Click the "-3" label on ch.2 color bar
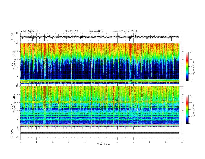This screenshot has height=159, width=205. click(191, 95)
